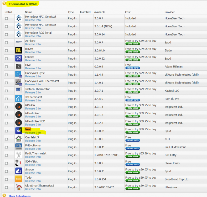Image resolution: width=207 pixels, height=197 pixels.
Task: Collapse the Thermostat & HVAC section
Action: [4, 4]
